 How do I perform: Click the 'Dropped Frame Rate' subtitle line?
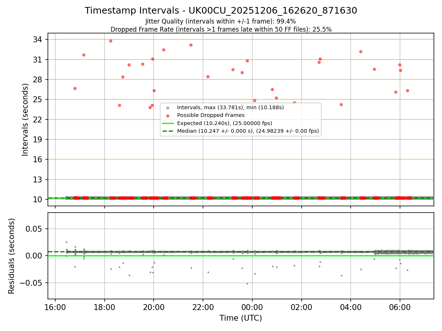(x=221, y=29)
